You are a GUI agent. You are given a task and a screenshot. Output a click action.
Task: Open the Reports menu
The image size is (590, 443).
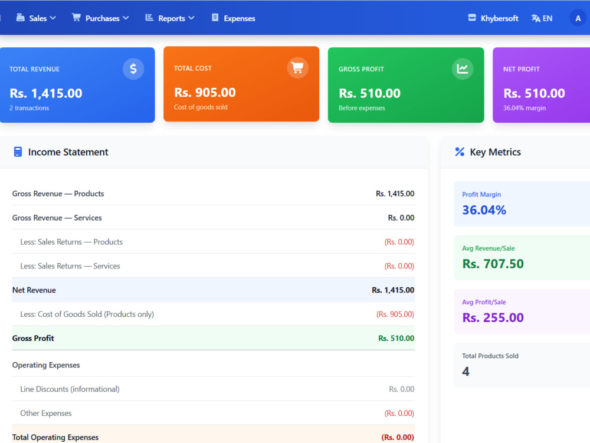[x=170, y=18]
